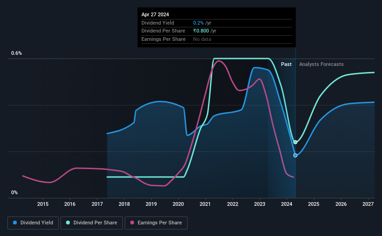Click the 2026 x-axis label

tap(341, 204)
